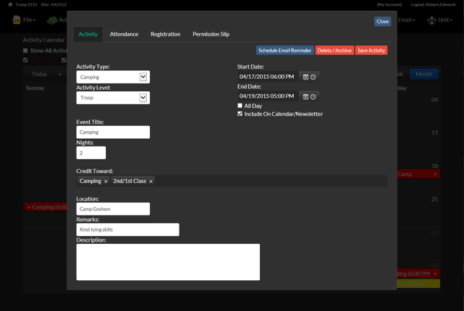
Task: Open the Unit dropdown menu
Action: (445, 20)
